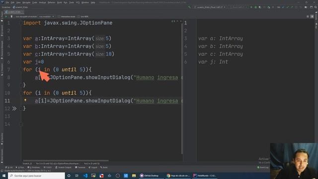Viewport: 318px width, 179px height.
Task: Open the Run tool window button
Action: click(x=20, y=168)
